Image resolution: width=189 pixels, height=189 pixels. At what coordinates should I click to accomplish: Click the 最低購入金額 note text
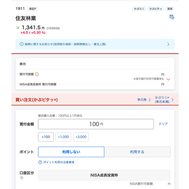point(60,116)
